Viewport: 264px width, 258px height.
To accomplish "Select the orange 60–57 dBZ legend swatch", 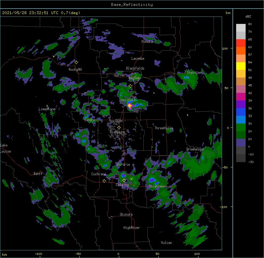I will tap(241, 51).
